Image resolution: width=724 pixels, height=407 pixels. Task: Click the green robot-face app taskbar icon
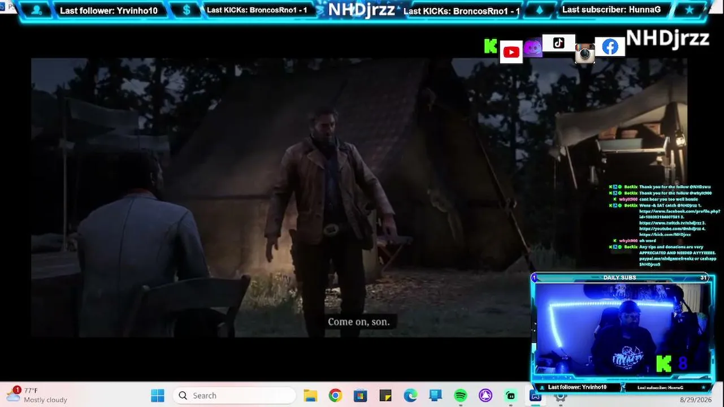510,396
